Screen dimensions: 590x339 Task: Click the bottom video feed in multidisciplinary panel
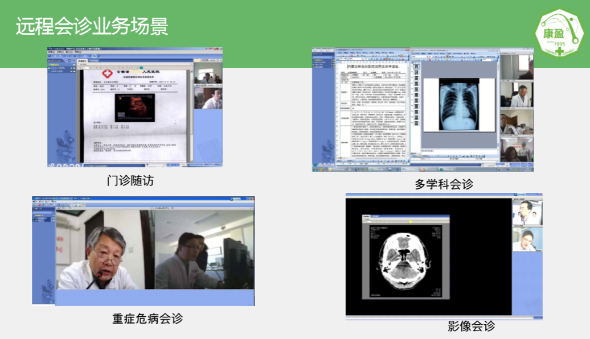tap(517, 150)
